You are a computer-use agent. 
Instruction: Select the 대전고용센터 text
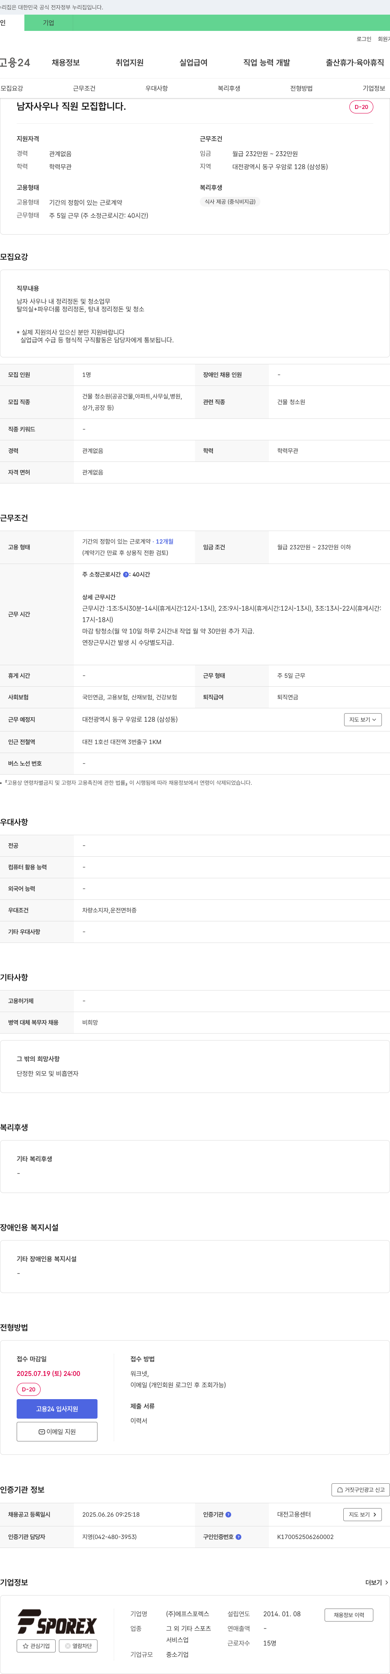click(294, 1514)
